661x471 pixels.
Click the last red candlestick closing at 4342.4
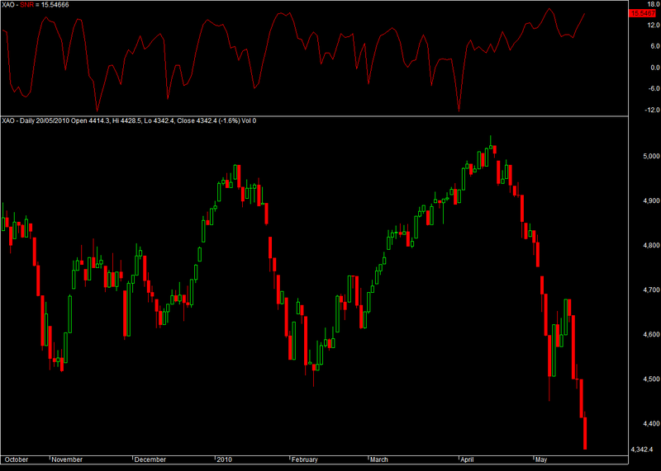click(x=585, y=433)
